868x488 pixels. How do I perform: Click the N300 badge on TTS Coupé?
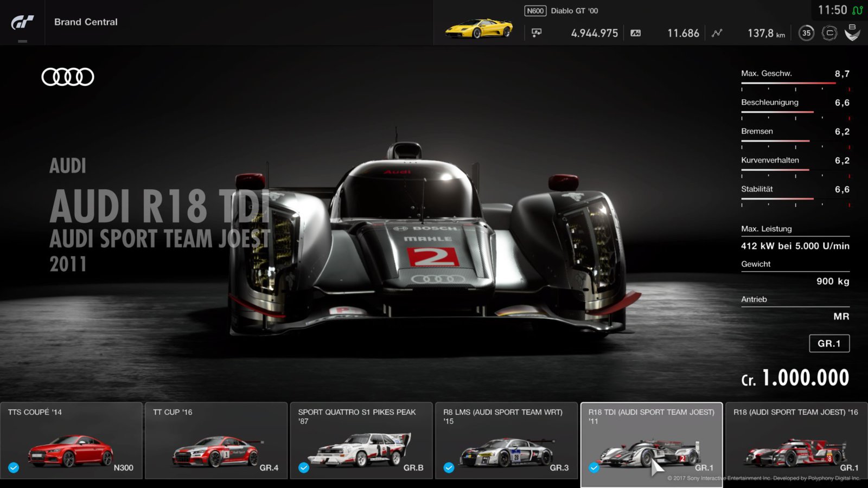123,468
